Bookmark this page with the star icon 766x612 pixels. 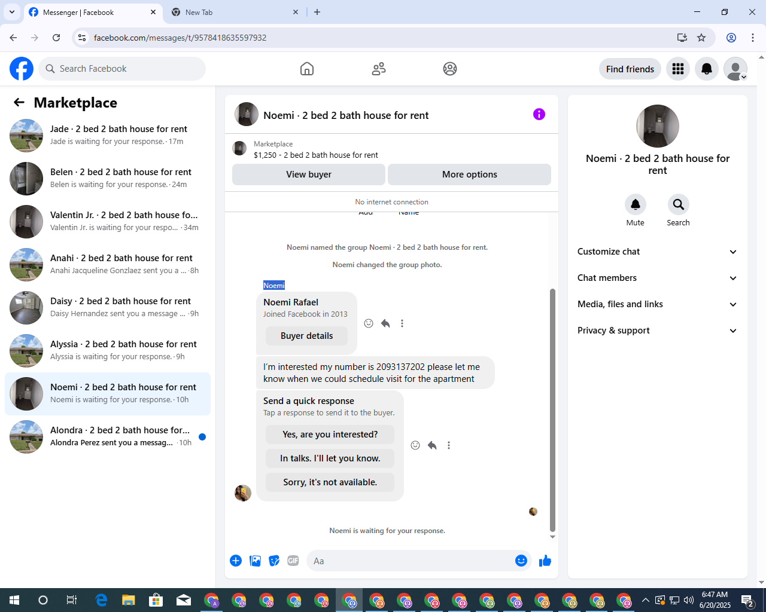701,38
